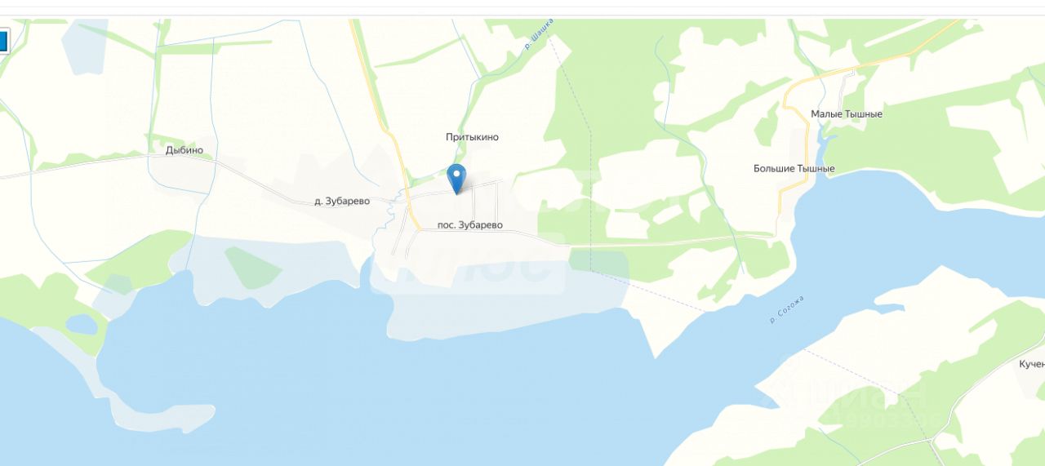Click the partially visible blue button at left edge
Screen dimensions: 1045x466
(x=3, y=41)
